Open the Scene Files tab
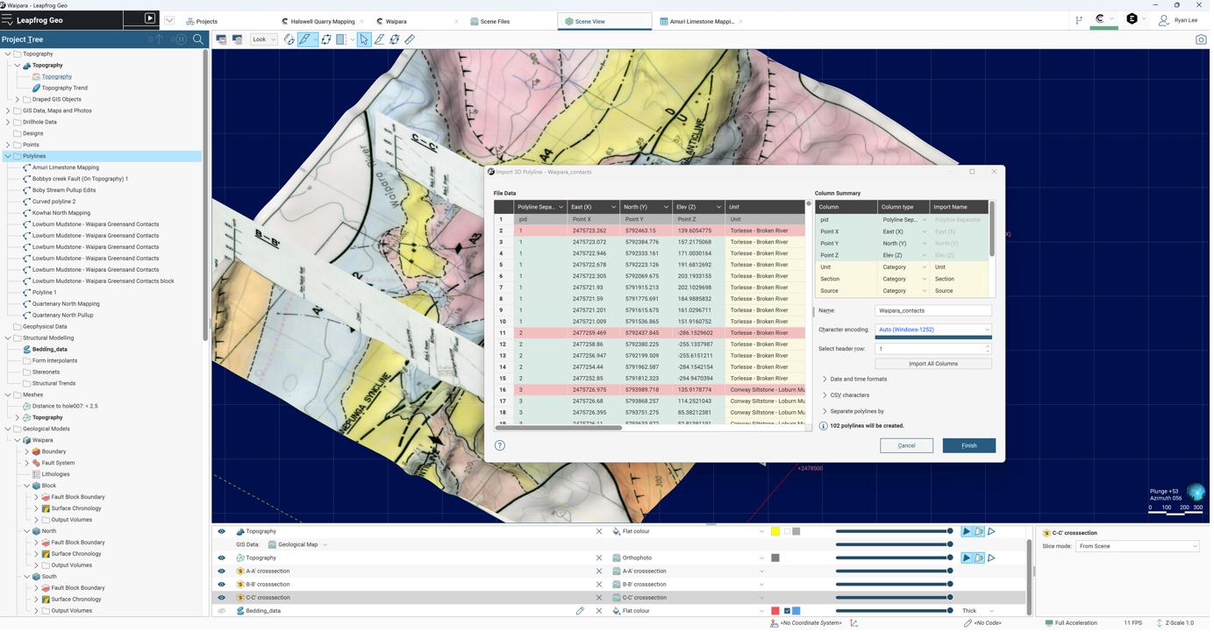The width and height of the screenshot is (1214, 632). [x=495, y=21]
